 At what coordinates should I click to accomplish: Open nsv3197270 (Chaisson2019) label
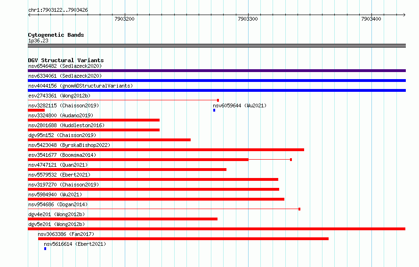coord(64,185)
